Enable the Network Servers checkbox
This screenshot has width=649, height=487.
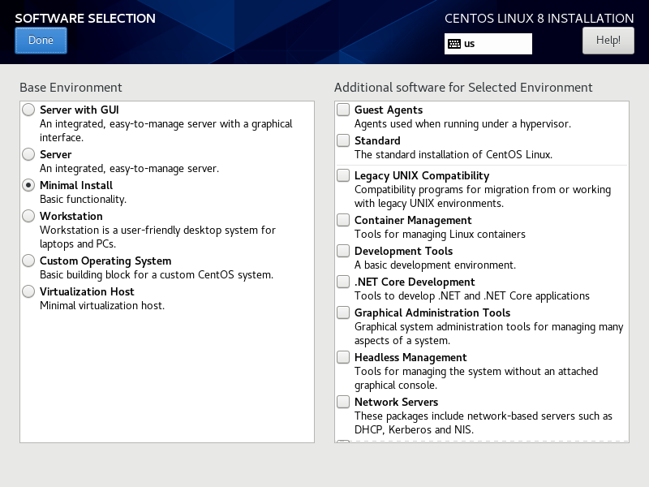[343, 402]
